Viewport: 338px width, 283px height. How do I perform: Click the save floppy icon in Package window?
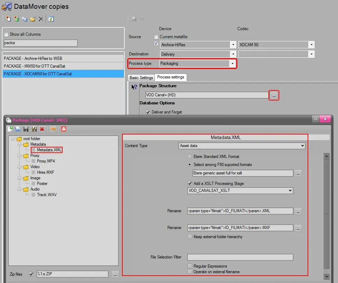click(x=26, y=129)
